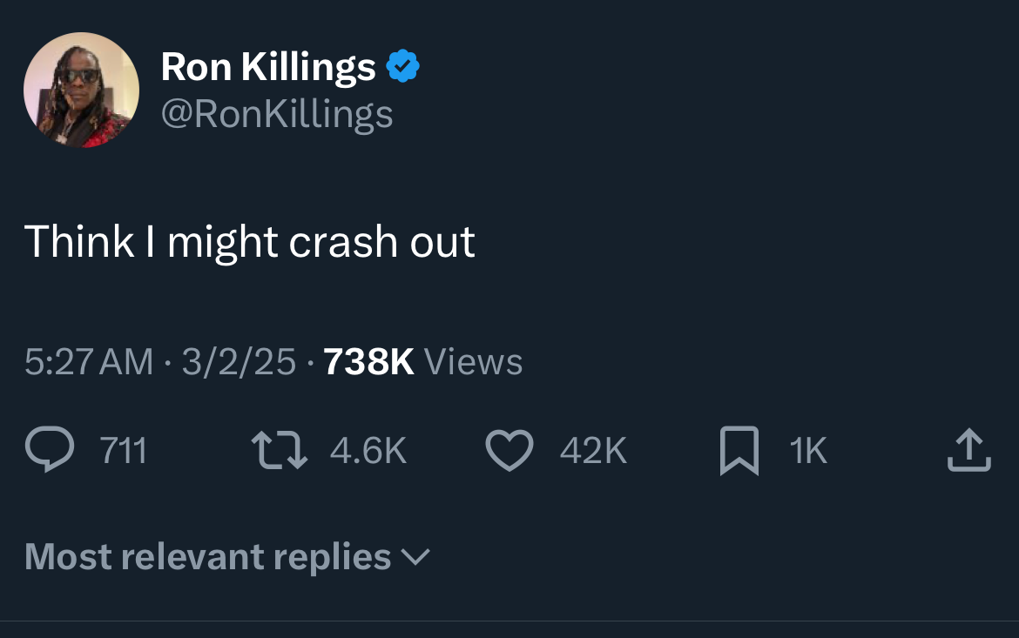Click the tweet text "Think I might crash out"
Image resolution: width=1019 pixels, height=638 pixels.
250,241
